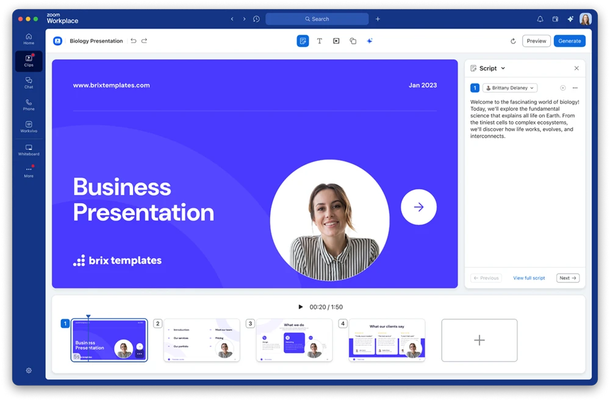The width and height of the screenshot is (610, 401).
Task: Click the Biology Presentation title
Action: click(x=96, y=41)
